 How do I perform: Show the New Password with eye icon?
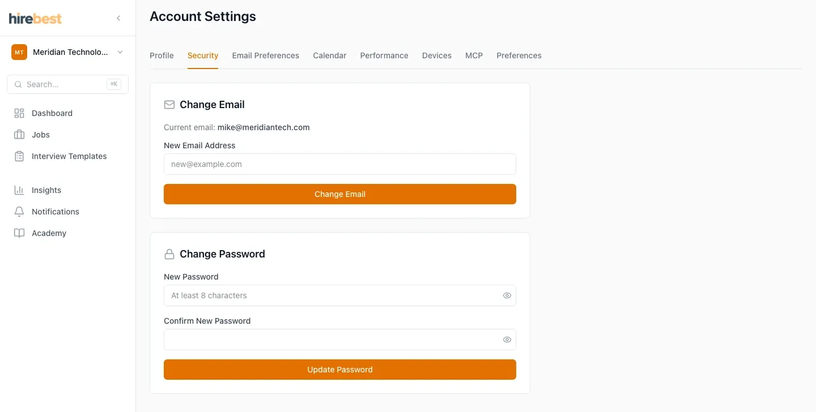507,295
